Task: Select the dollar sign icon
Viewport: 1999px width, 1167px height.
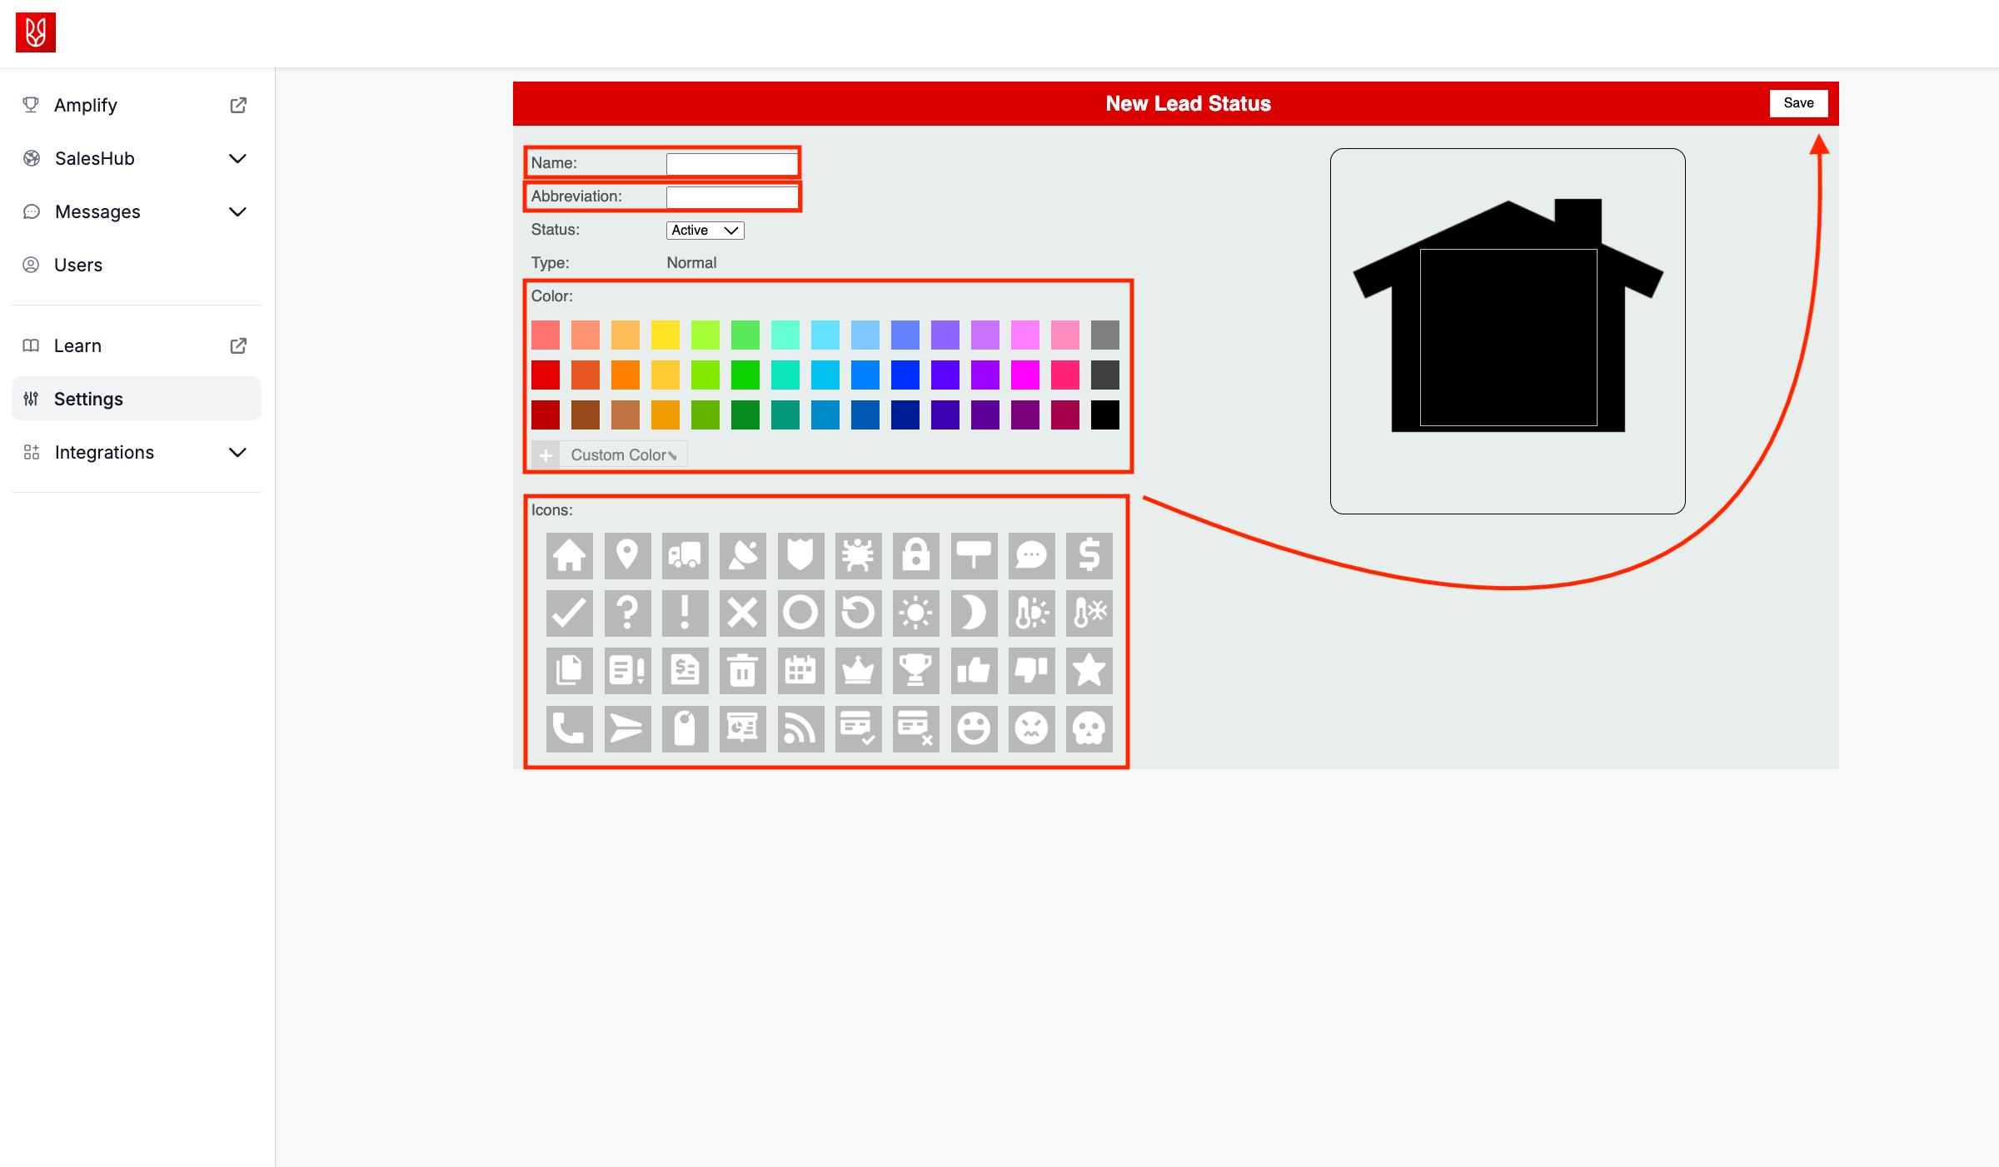Action: (x=1089, y=555)
